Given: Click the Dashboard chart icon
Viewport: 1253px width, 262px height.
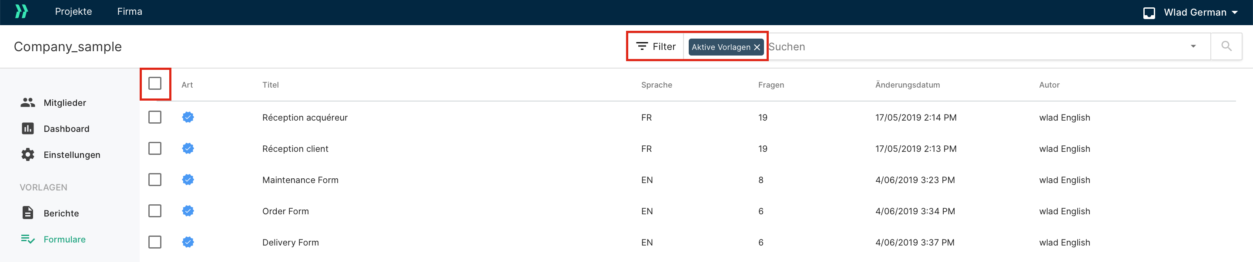Looking at the screenshot, I should tap(28, 128).
